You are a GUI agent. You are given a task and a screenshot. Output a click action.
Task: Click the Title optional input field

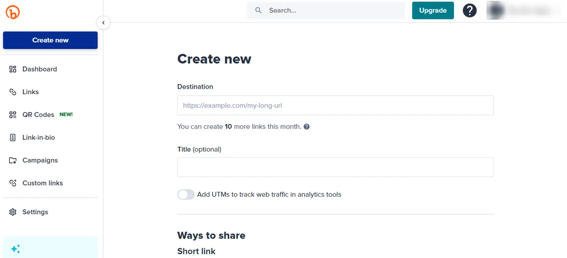(335, 167)
